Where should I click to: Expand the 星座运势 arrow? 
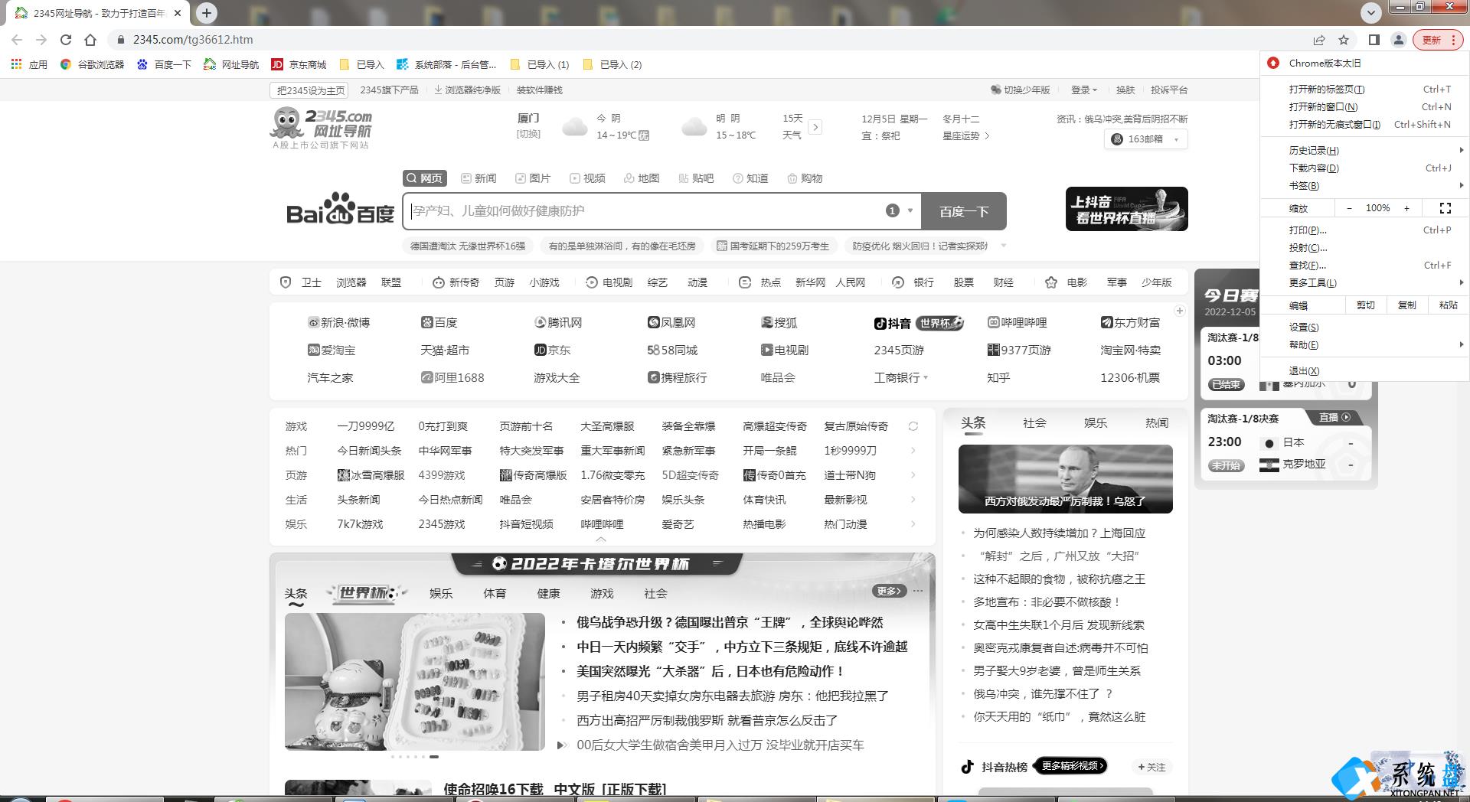point(987,135)
